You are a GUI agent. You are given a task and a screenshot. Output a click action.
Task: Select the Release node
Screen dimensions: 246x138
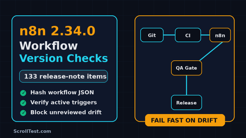pyautogui.click(x=186, y=103)
